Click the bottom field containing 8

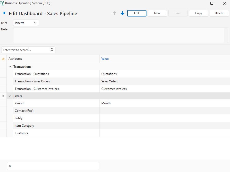point(53,166)
